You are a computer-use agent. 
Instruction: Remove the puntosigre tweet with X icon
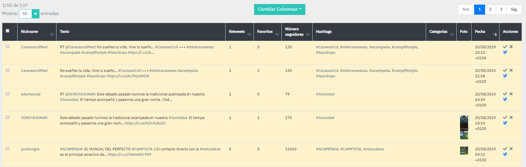pos(511,149)
